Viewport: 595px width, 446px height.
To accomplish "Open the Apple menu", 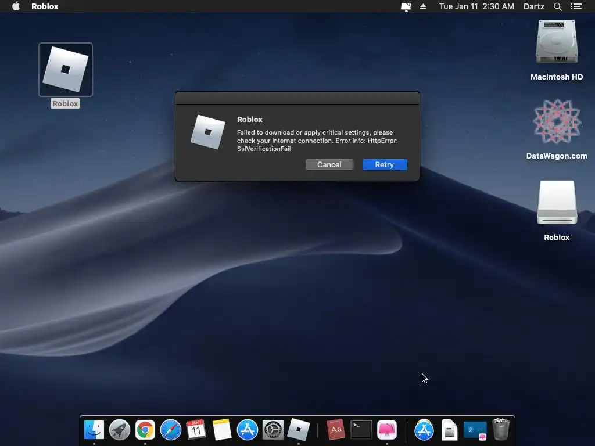I will (16, 6).
